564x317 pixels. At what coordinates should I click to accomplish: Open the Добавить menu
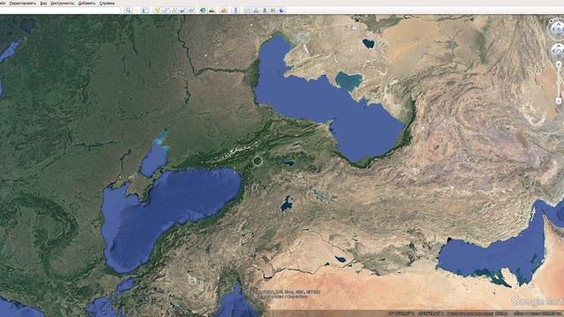pos(86,3)
